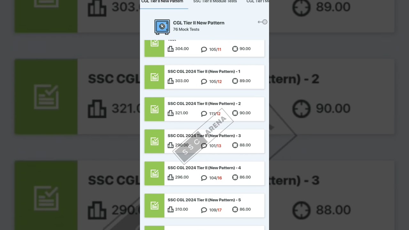Switch to SSC Tier II Module Tests tab
Screen dimensions: 409x230
[215, 2]
